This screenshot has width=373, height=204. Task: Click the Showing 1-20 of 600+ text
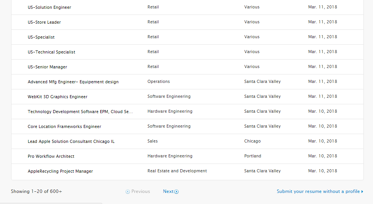click(x=36, y=191)
